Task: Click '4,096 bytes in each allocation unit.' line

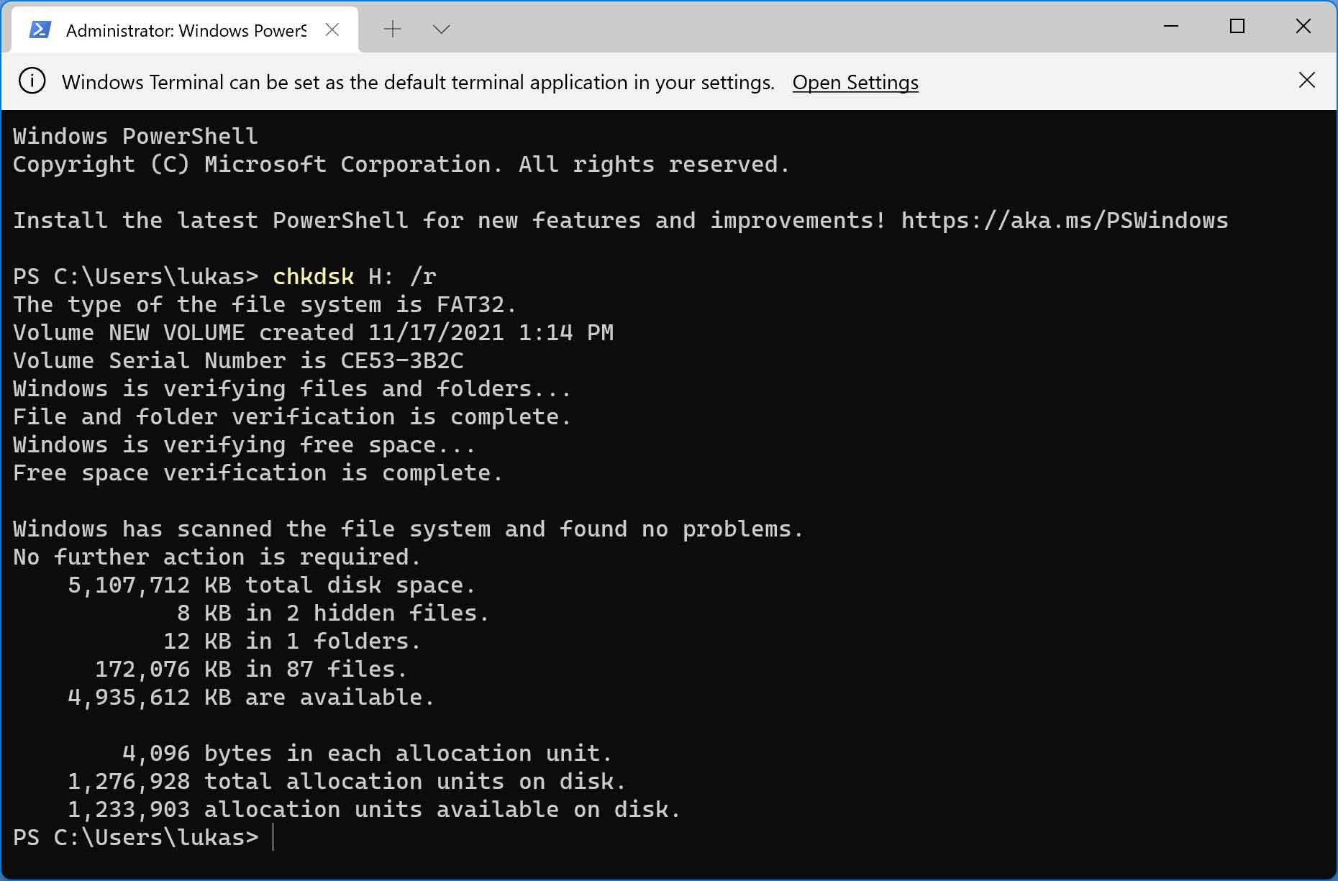Action: click(367, 753)
